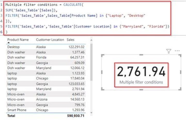This screenshot has width=186, height=121.
Task: Select the Total row label
Action: pyautogui.click(x=11, y=116)
